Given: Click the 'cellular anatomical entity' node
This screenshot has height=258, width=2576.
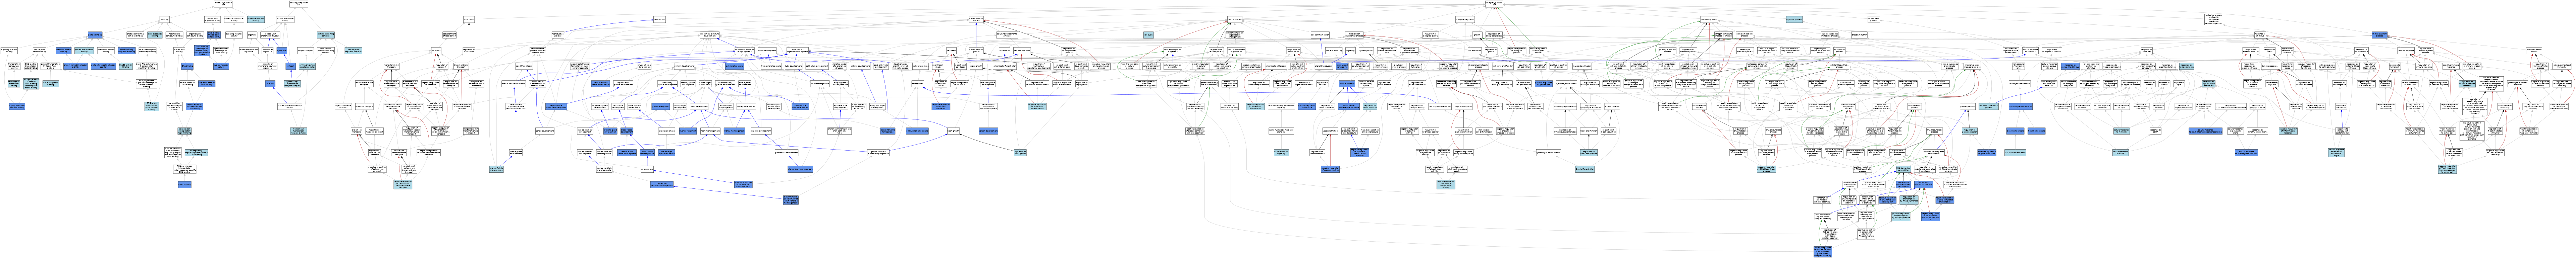Looking at the screenshot, I should coord(285,19).
